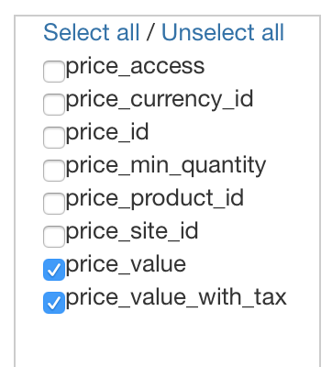
Task: Click the Select all link
Action: tap(92, 32)
